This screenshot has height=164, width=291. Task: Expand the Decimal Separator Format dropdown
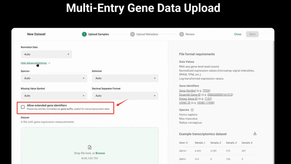tap(125, 96)
